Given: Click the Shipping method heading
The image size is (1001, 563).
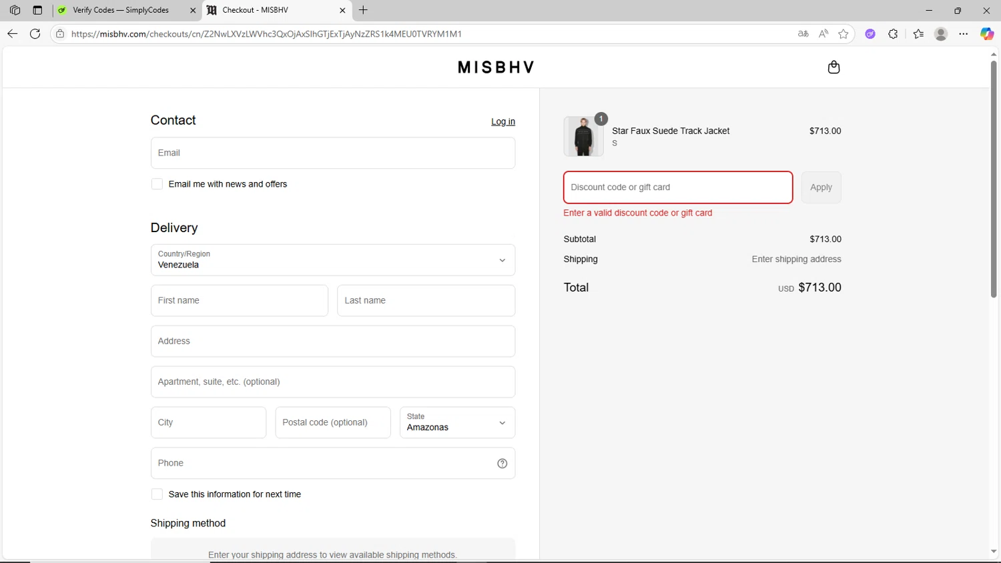Looking at the screenshot, I should 188,524.
